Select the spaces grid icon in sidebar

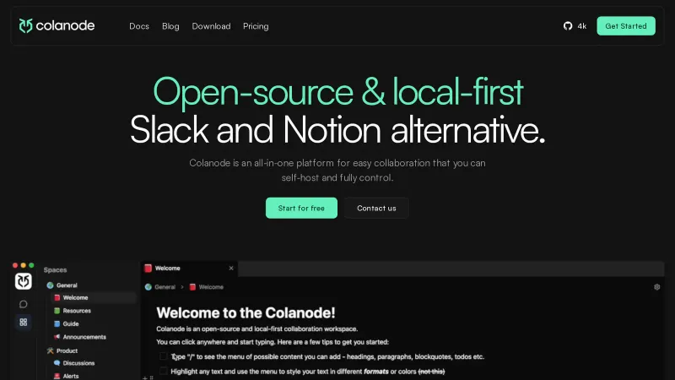(24, 322)
